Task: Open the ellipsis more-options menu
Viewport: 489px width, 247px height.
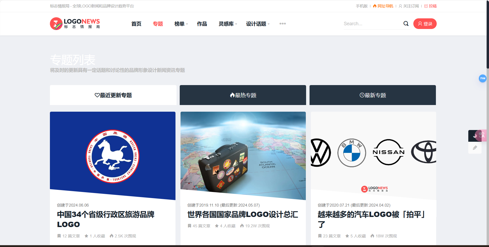Action: (x=282, y=24)
